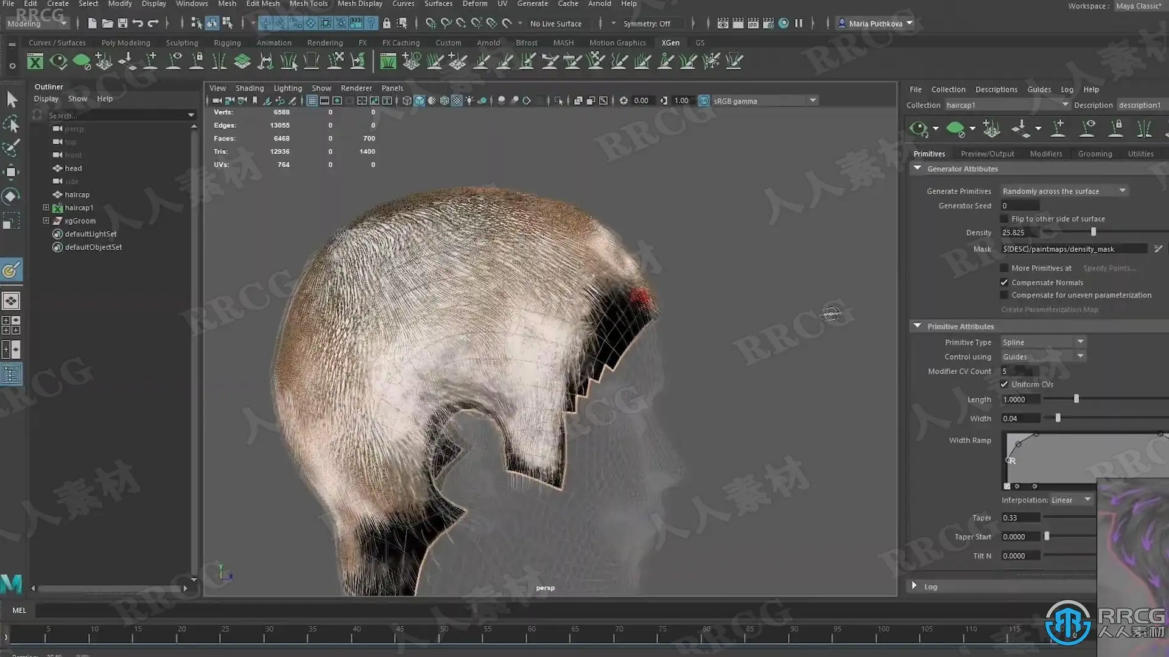Enable Flip to other side of surface
The width and height of the screenshot is (1169, 657).
point(1005,219)
